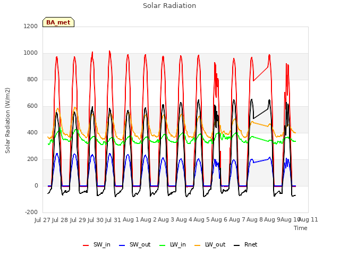Click the 800 y-axis tick label

pyautogui.click(x=32, y=79)
